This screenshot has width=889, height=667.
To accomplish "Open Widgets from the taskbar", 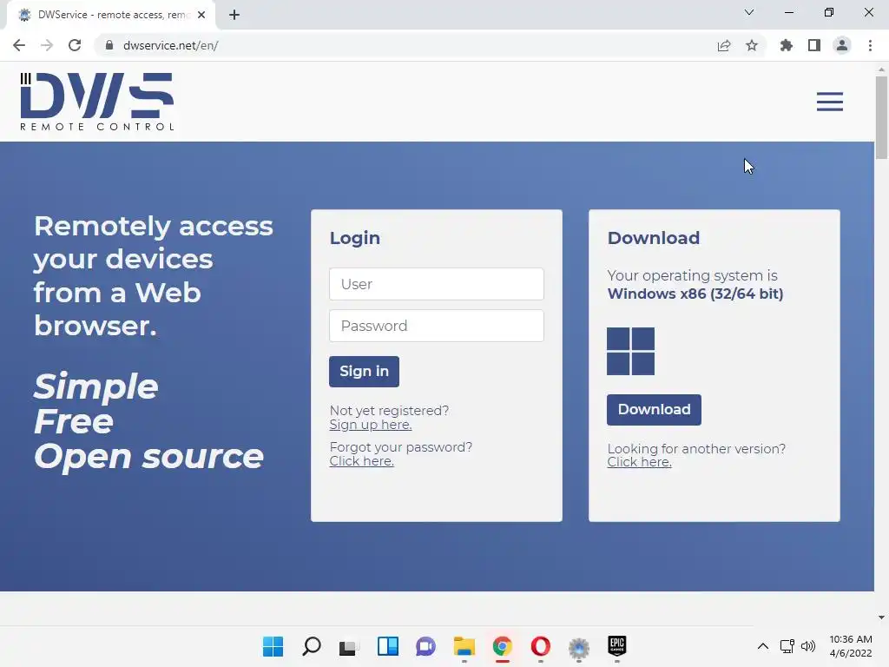I will tap(388, 646).
